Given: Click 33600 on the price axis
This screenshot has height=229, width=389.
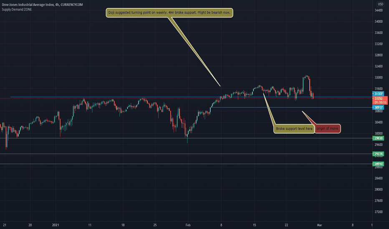Looking at the screenshot, I should point(378,32).
